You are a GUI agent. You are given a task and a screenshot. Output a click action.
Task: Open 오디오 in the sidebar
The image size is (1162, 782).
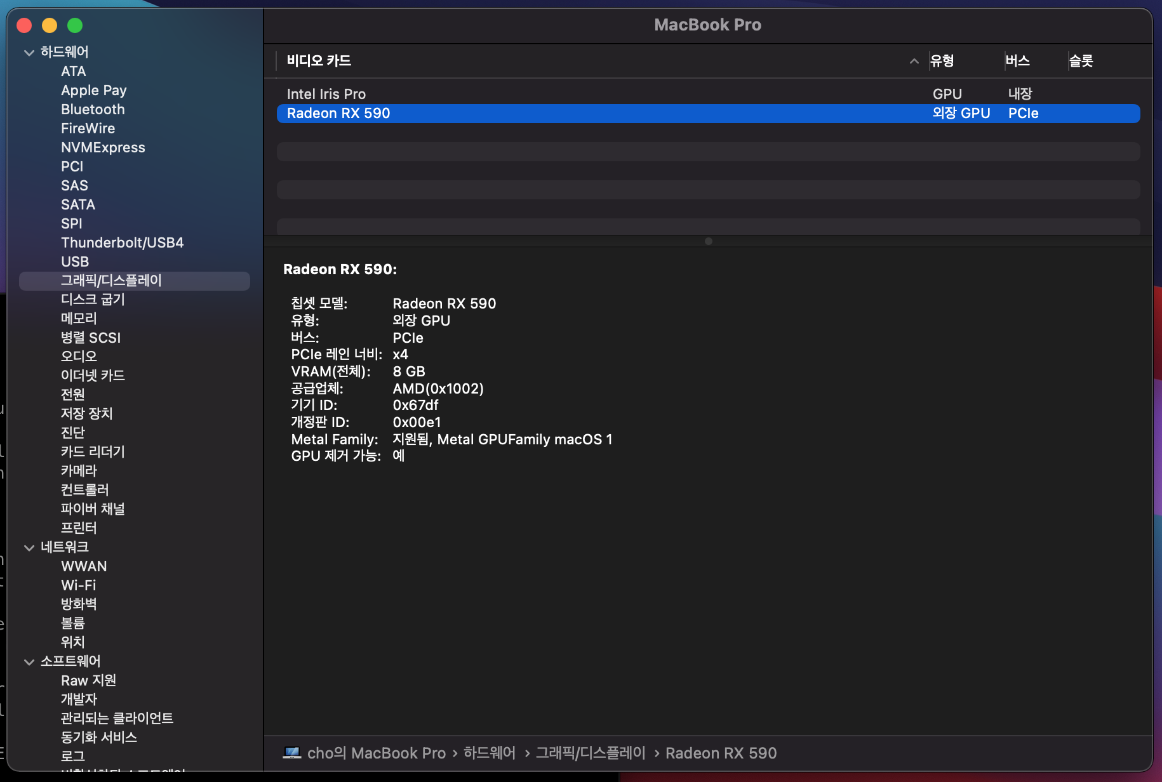[x=79, y=357]
